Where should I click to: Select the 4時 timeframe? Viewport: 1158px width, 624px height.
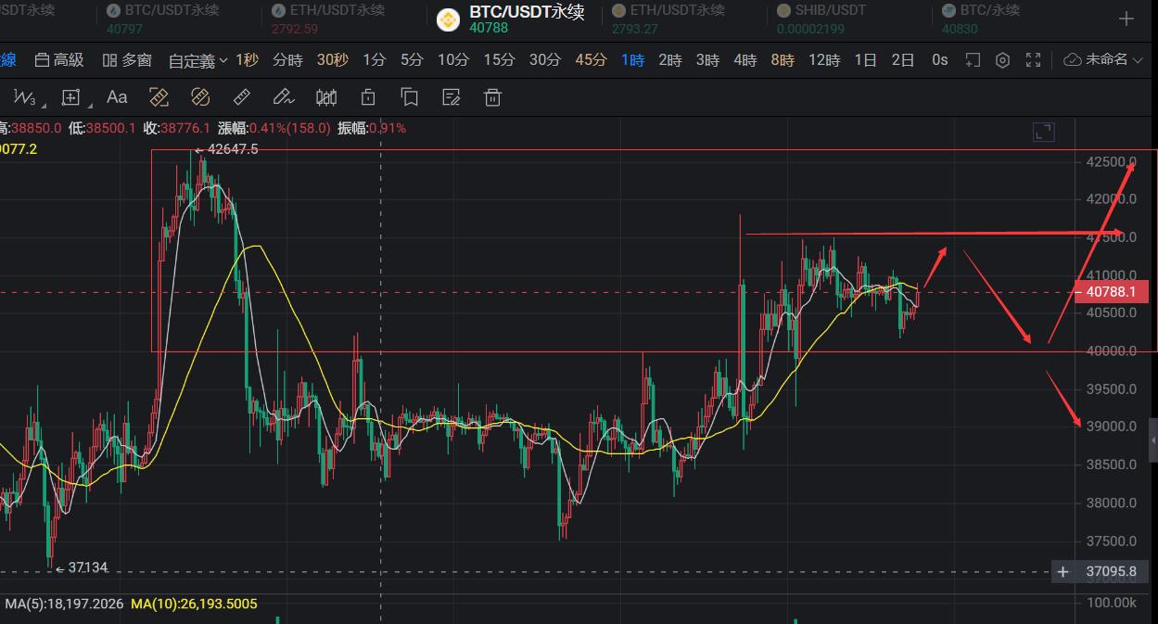pyautogui.click(x=744, y=60)
